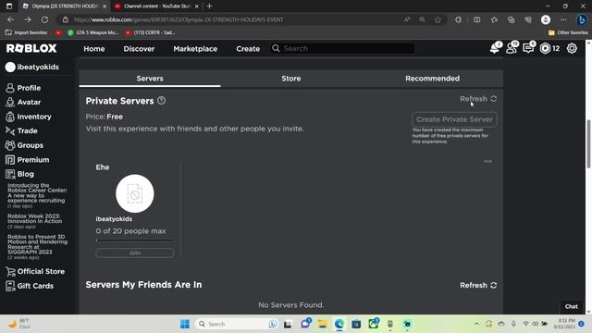Click the Edge icon in the taskbar
The width and height of the screenshot is (592, 333).
point(339,324)
